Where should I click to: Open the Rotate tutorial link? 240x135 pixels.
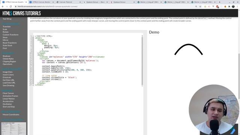[6, 32]
